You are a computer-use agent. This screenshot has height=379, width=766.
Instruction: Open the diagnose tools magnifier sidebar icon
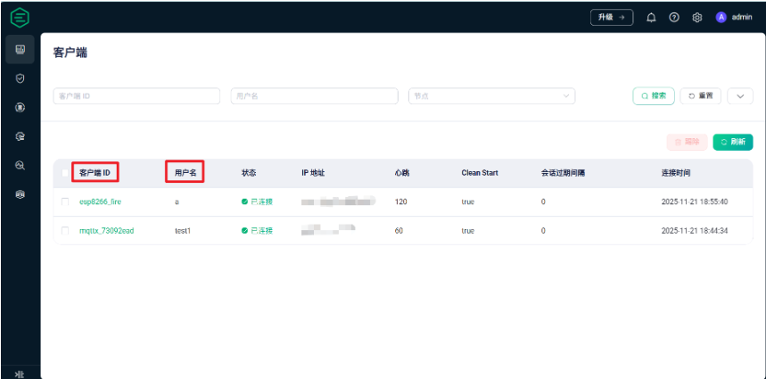[x=20, y=166]
